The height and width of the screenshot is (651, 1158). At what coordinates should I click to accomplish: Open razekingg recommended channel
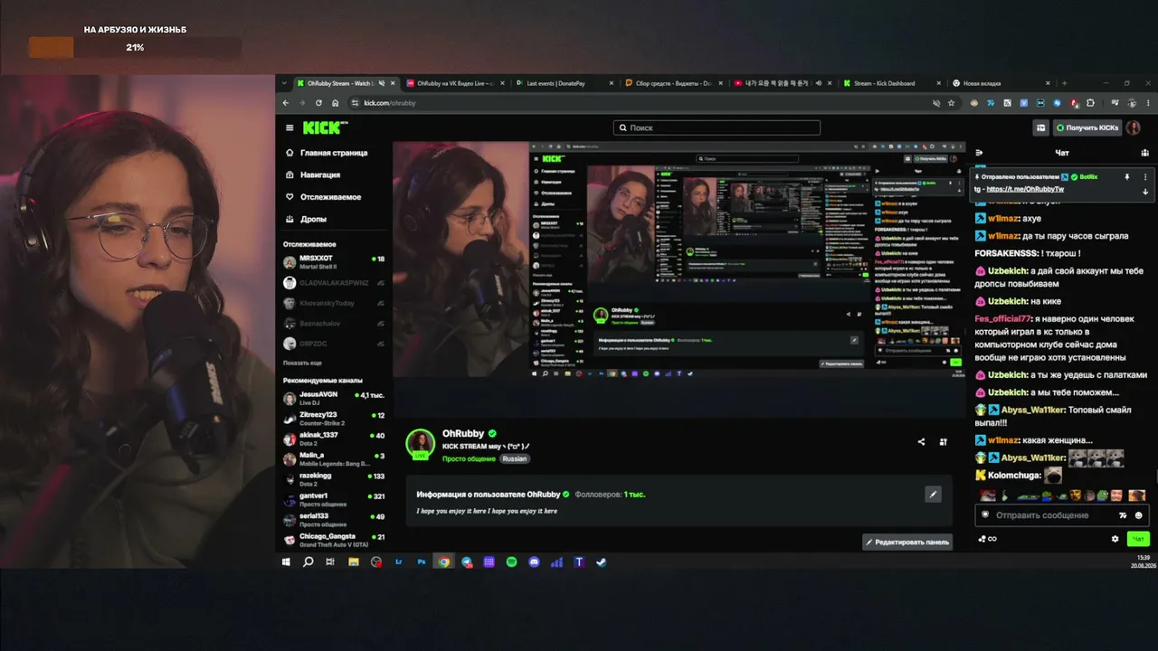click(334, 479)
